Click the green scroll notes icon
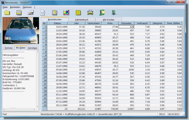The width and height of the screenshot is (189, 120). pos(102,12)
